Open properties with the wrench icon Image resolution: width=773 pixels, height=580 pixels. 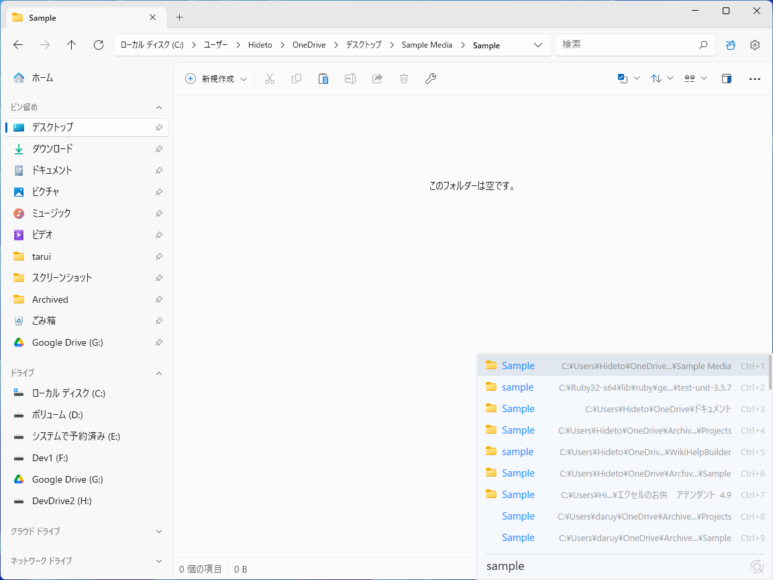click(431, 79)
